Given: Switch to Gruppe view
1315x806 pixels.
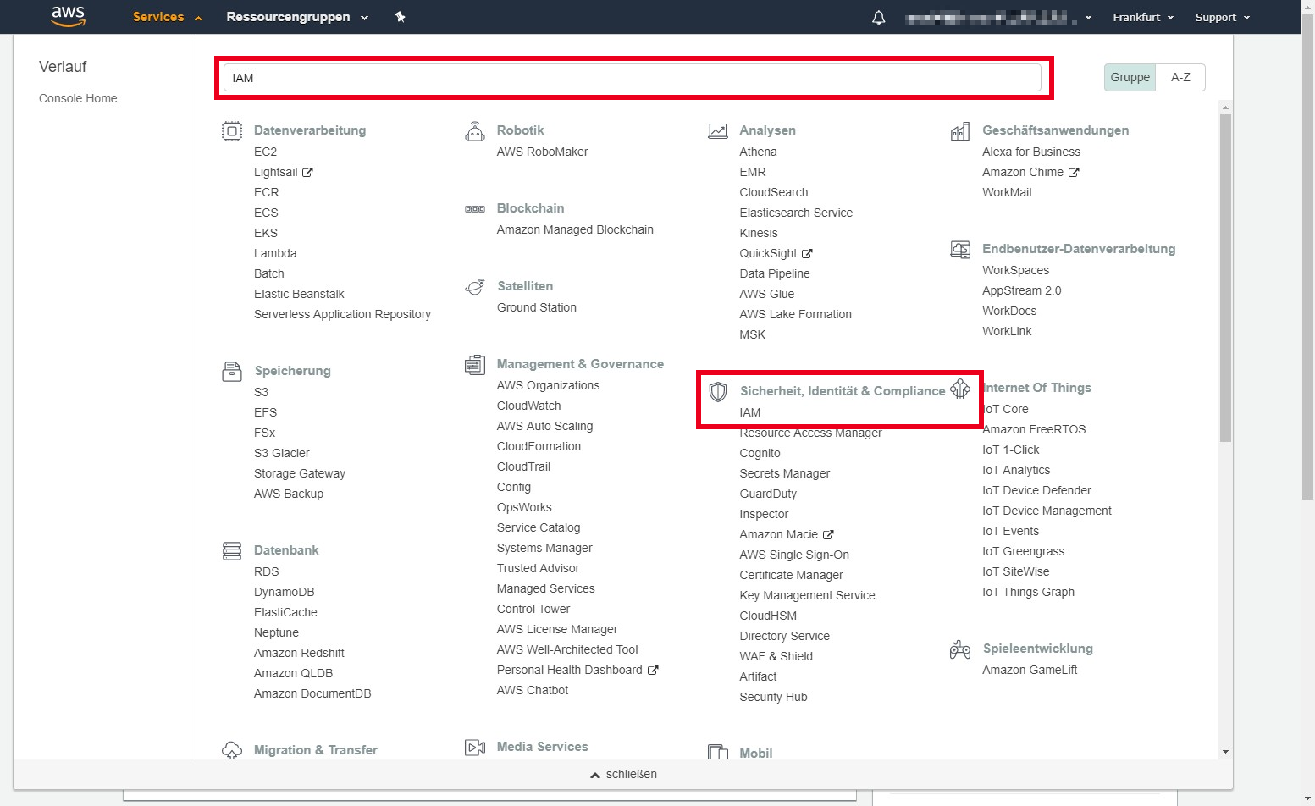Looking at the screenshot, I should (x=1130, y=77).
